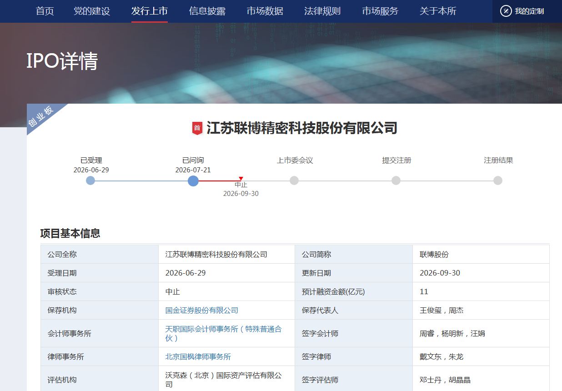Open the 市场数据 menu
Viewport: 562px width, 391px height.
265,11
